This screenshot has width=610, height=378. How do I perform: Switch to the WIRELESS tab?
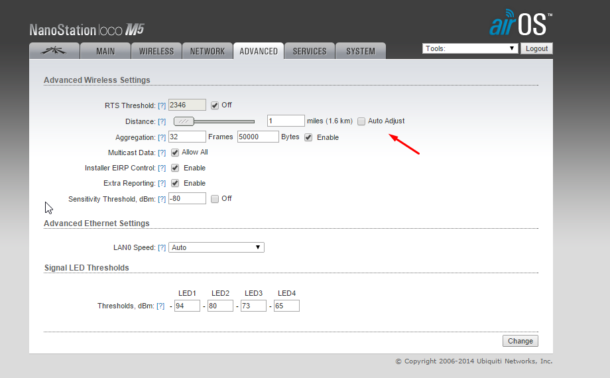coord(156,51)
